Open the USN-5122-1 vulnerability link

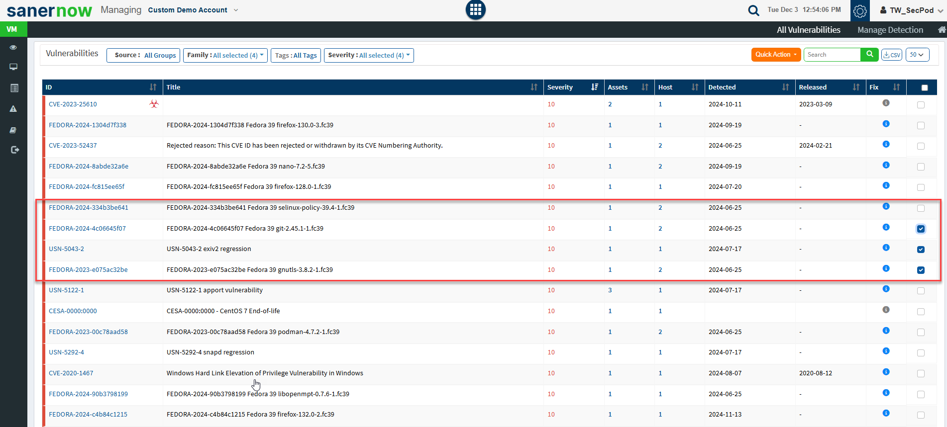click(66, 290)
